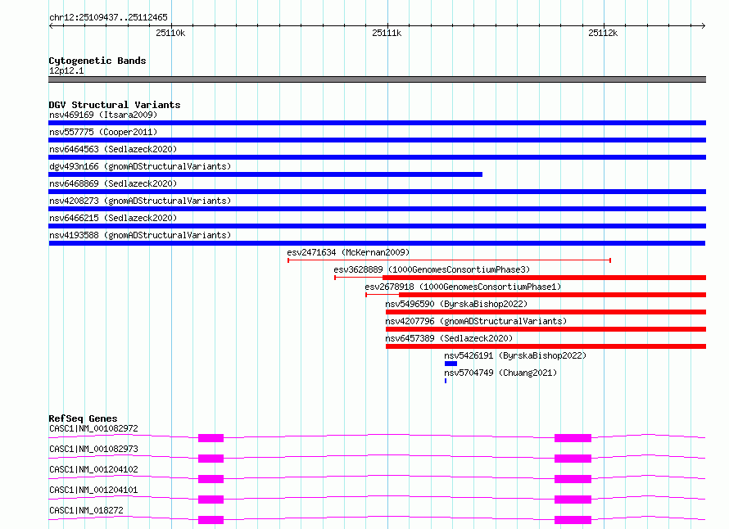Open nsv5426191 (ByrskaBishop2022) label
729x529 pixels.
[x=515, y=355]
